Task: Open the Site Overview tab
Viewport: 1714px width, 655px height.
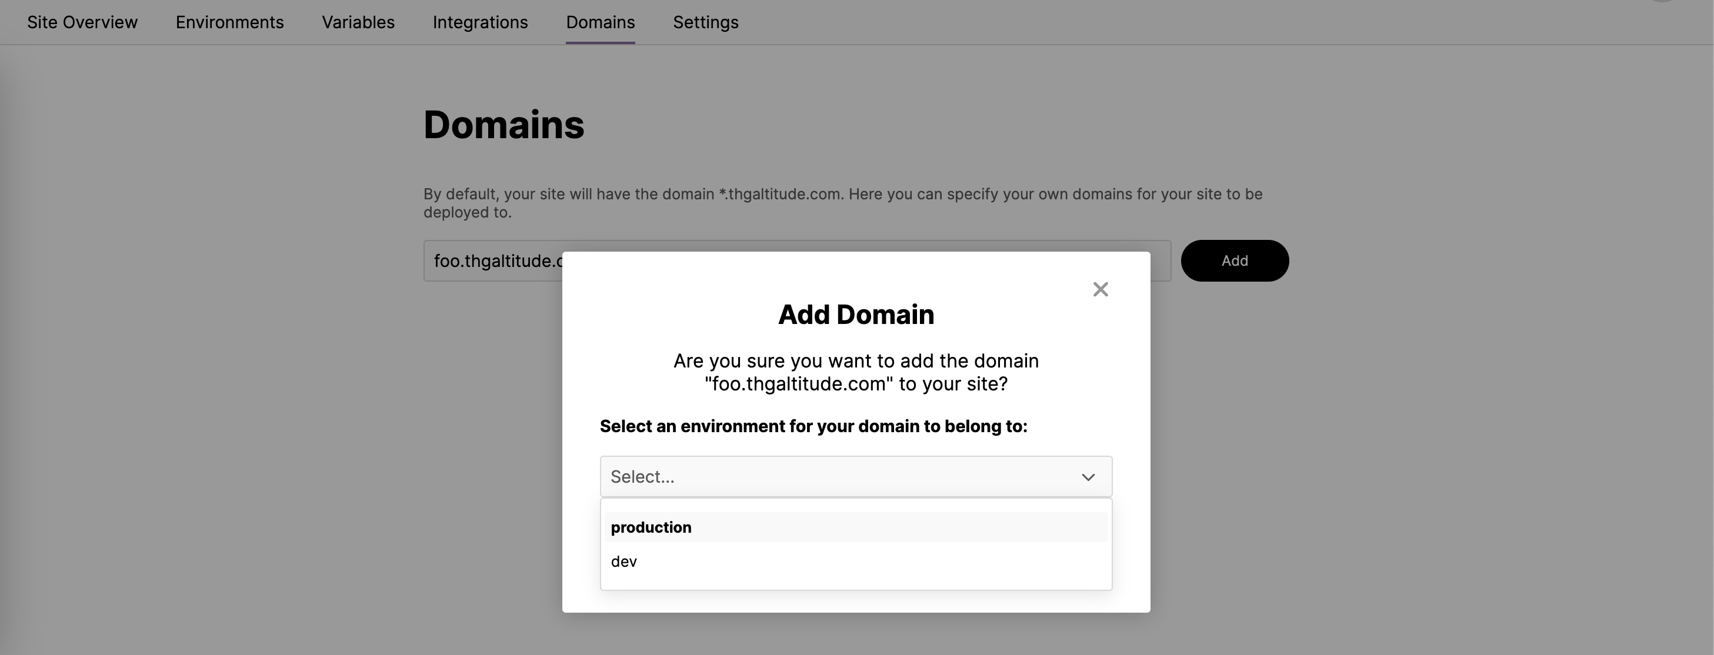Action: [82, 22]
